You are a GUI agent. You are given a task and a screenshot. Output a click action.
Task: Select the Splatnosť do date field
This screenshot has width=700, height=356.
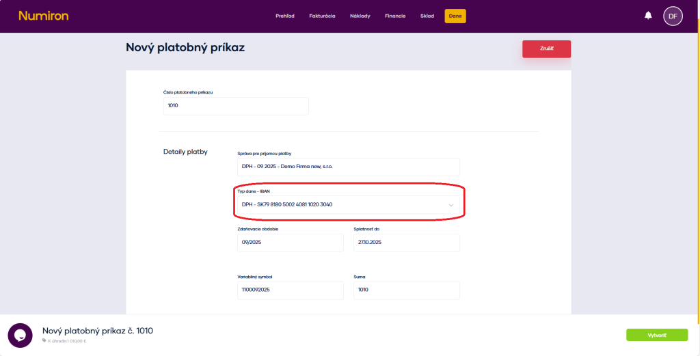pyautogui.click(x=406, y=243)
